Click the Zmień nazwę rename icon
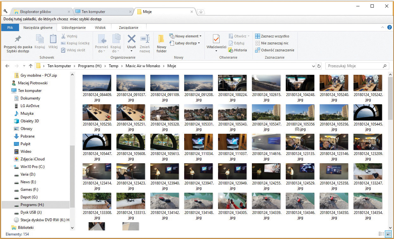 [145, 43]
